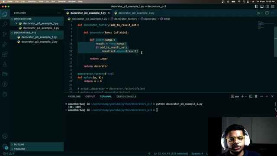Open decorator_p3_example_2.py from Open Editors list
The height and width of the screenshot is (156, 277).
(x=41, y=28)
